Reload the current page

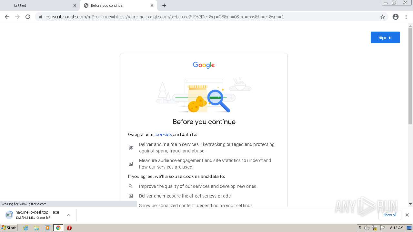click(x=28, y=17)
